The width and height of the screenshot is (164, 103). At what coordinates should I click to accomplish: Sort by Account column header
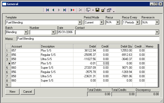(x=26, y=46)
